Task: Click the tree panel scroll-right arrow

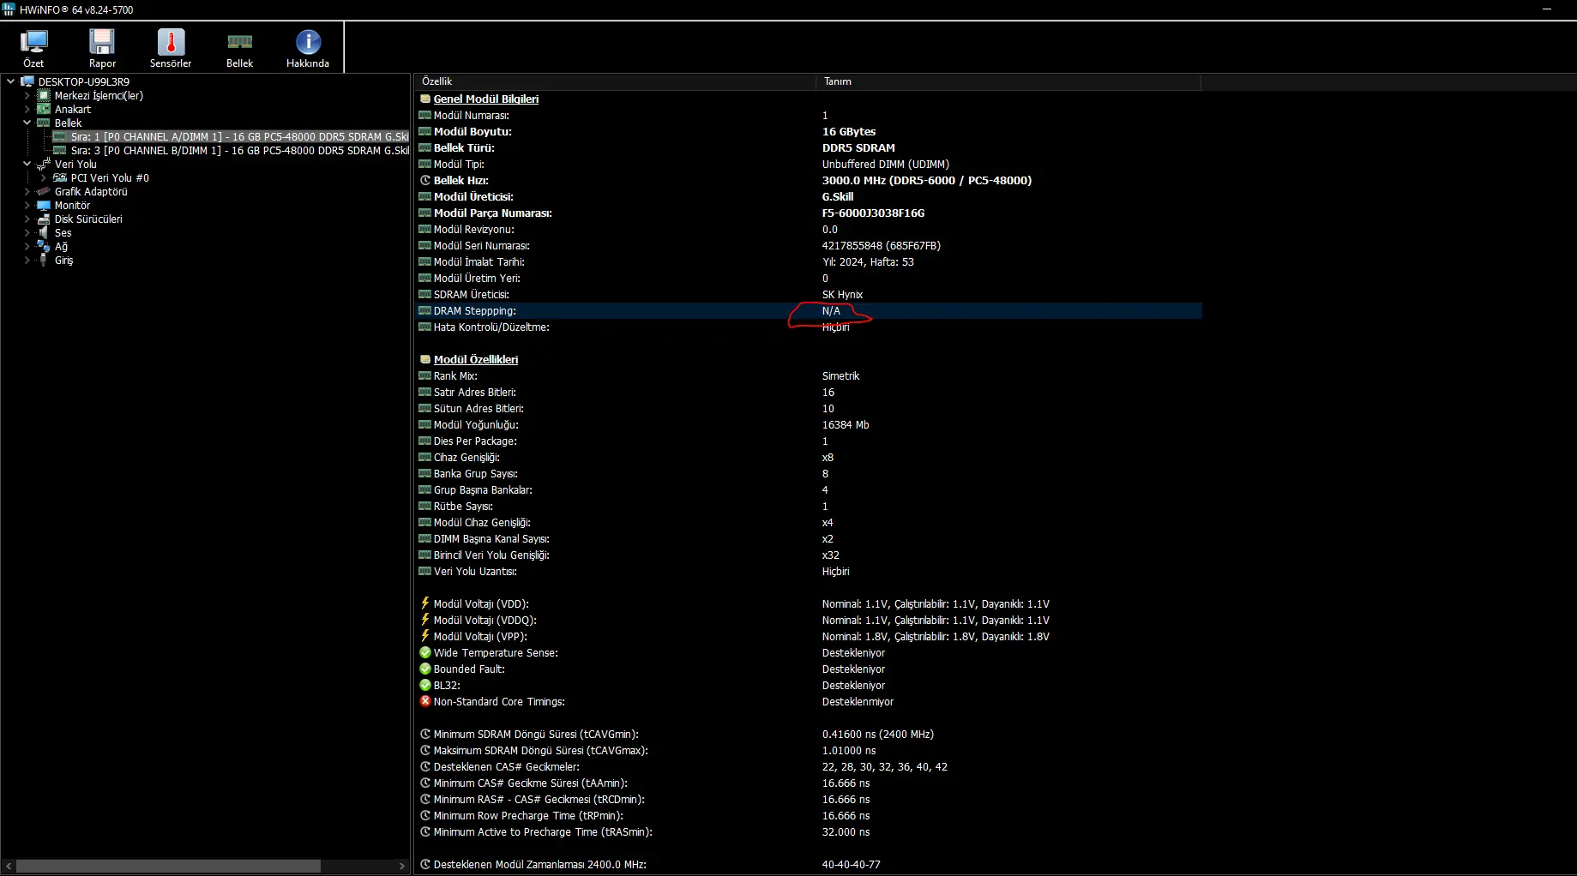Action: click(402, 866)
